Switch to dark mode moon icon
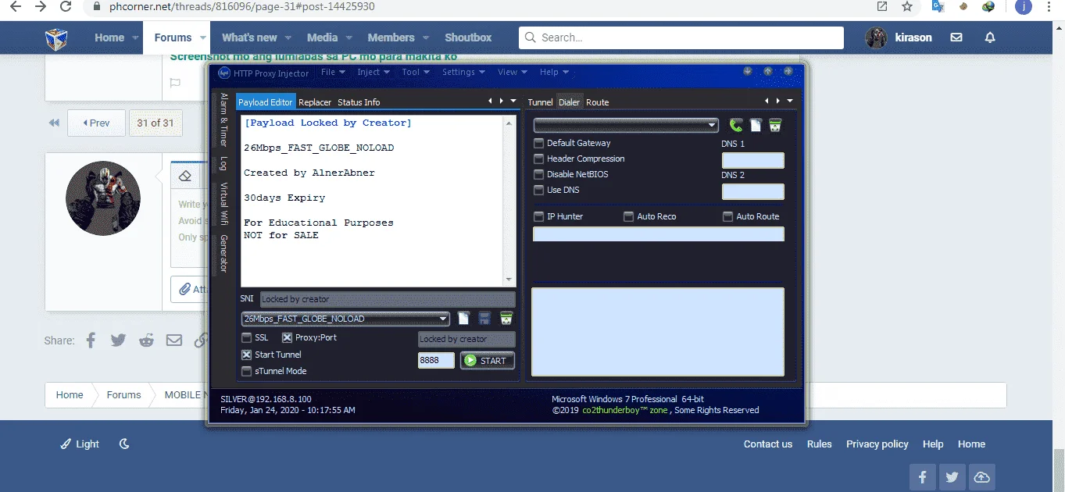Viewport: 1065px width, 492px height. [124, 444]
